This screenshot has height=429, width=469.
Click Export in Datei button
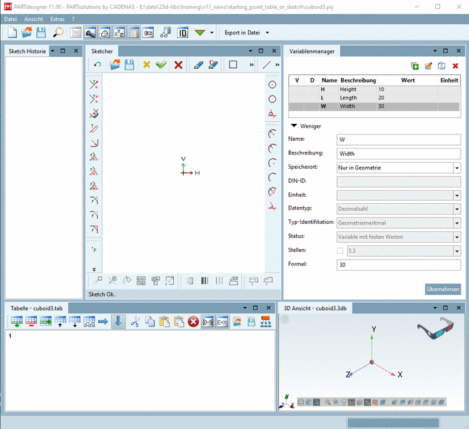(242, 33)
